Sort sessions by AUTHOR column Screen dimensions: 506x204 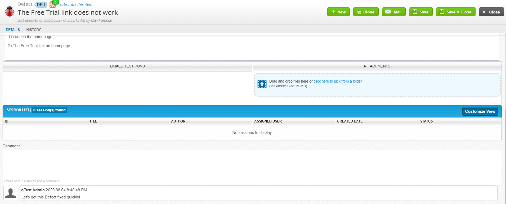pos(211,121)
